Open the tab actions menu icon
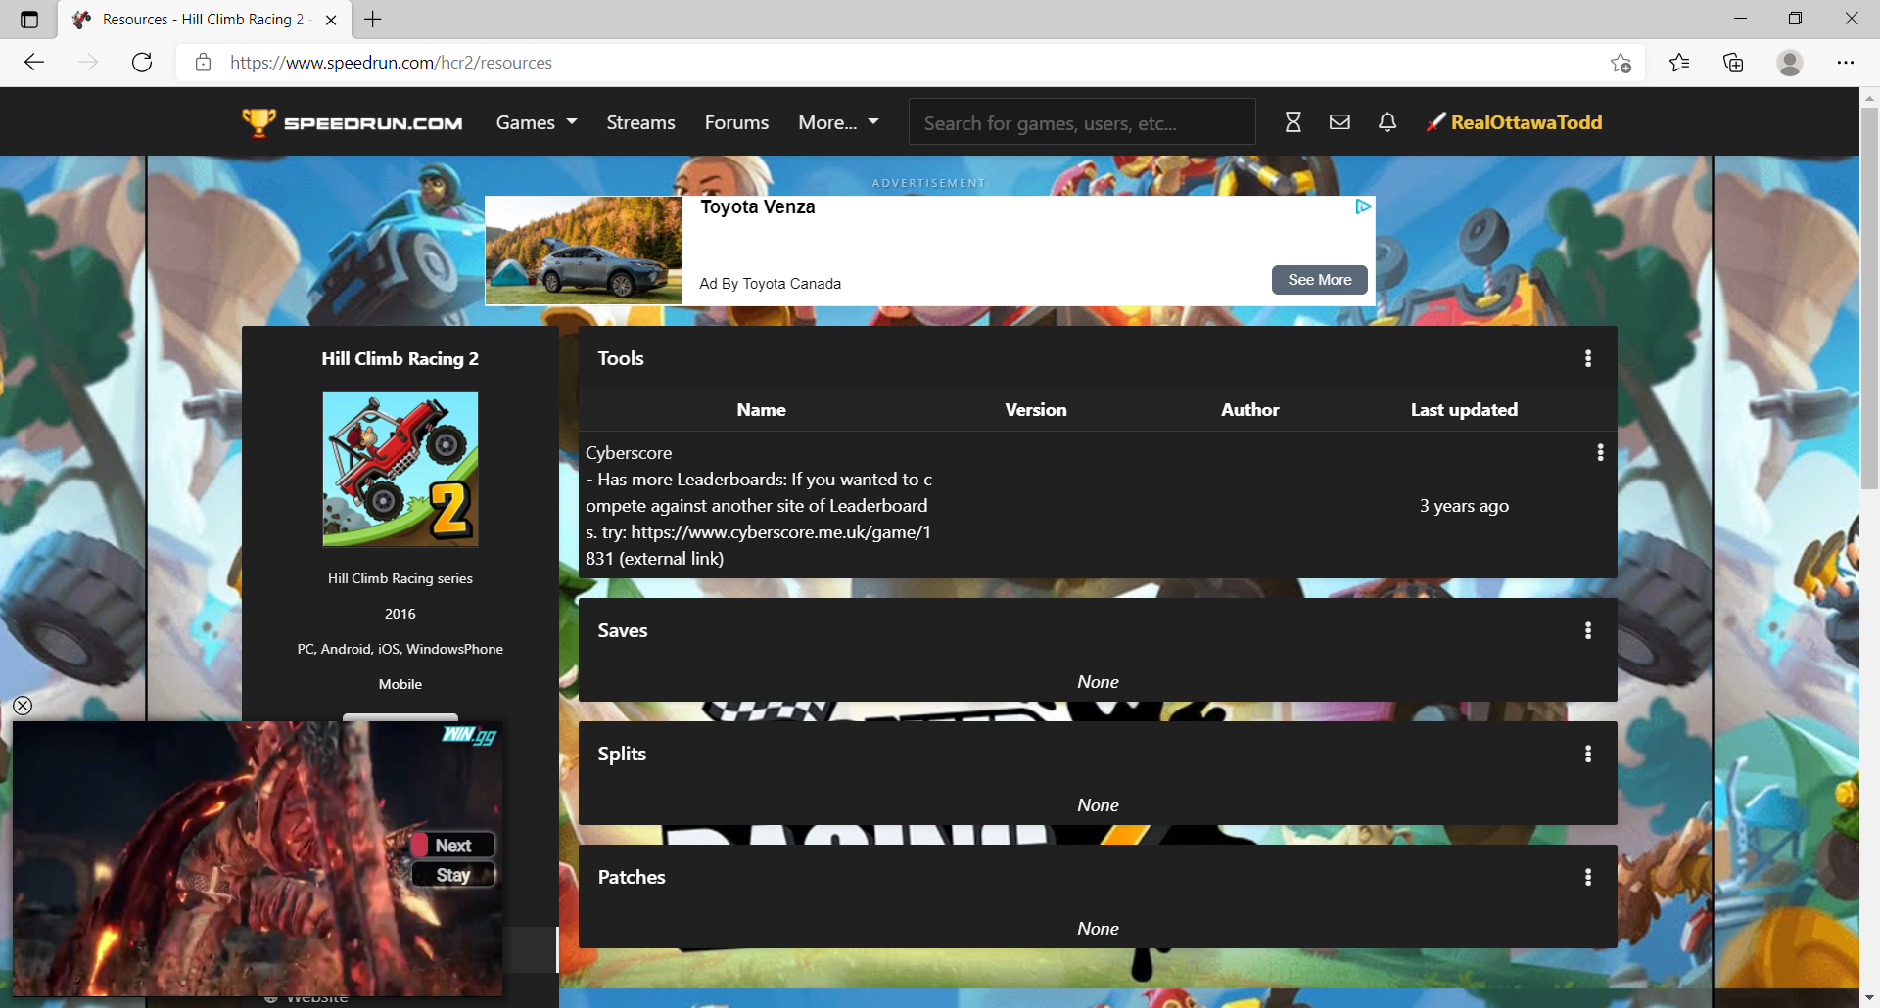Image resolution: width=1880 pixels, height=1008 pixels. 29,20
